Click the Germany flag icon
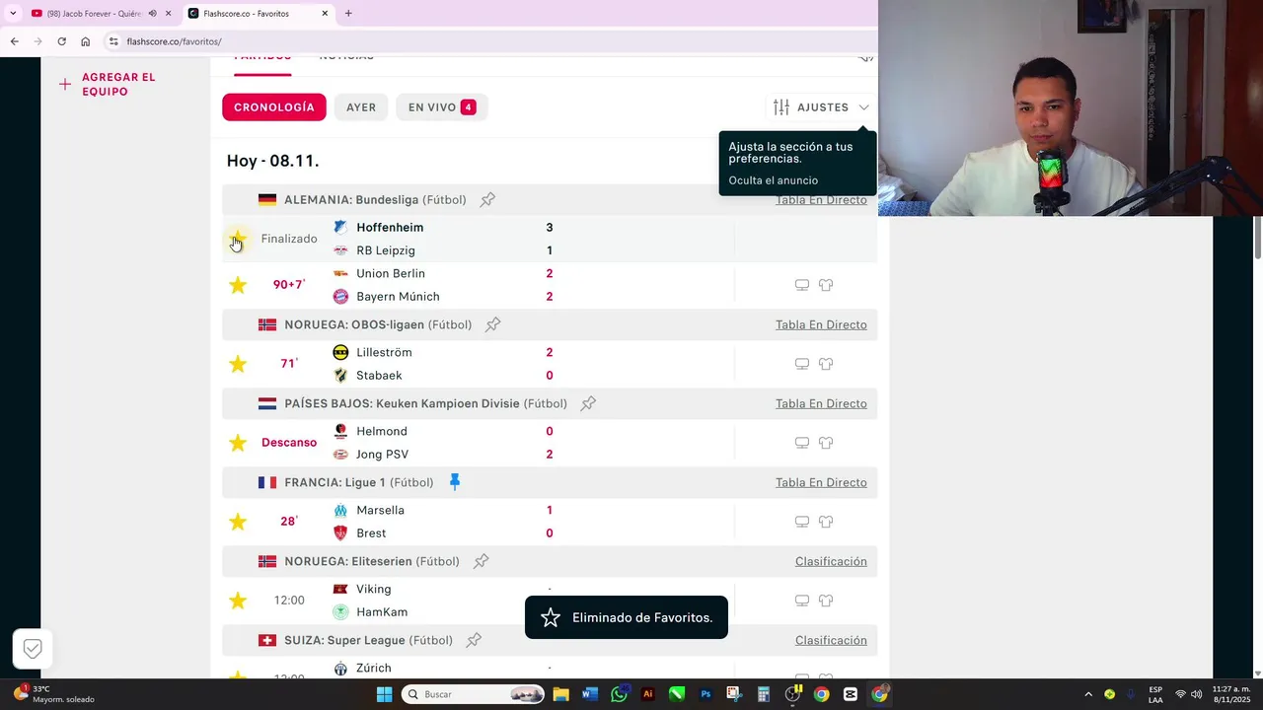The image size is (1263, 710). (267, 199)
